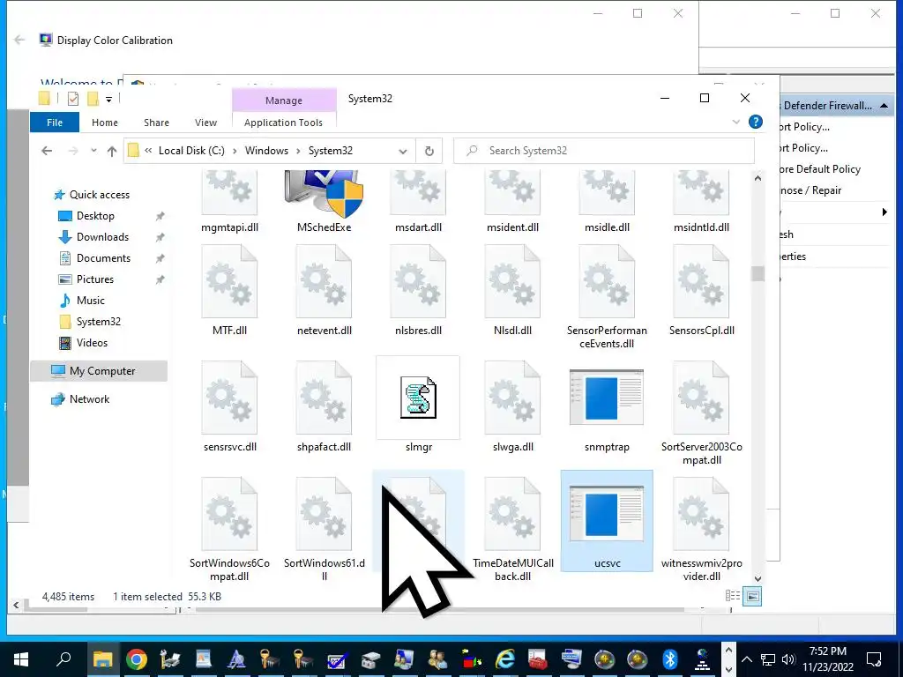Image resolution: width=903 pixels, height=677 pixels.
Task: Expand the address bar history dropdown
Action: click(x=402, y=151)
